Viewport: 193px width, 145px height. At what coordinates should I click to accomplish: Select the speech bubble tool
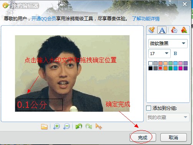(174, 30)
